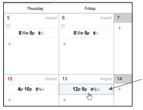
Task: Add a shift on day 14
Action: click(120, 89)
